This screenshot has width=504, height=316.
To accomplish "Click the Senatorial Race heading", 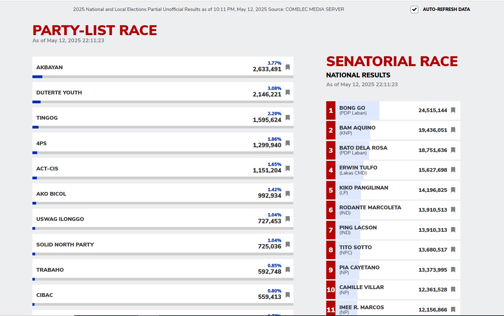I will [392, 61].
